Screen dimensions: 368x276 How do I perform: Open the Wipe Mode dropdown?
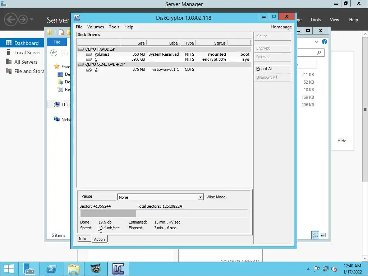201,197
